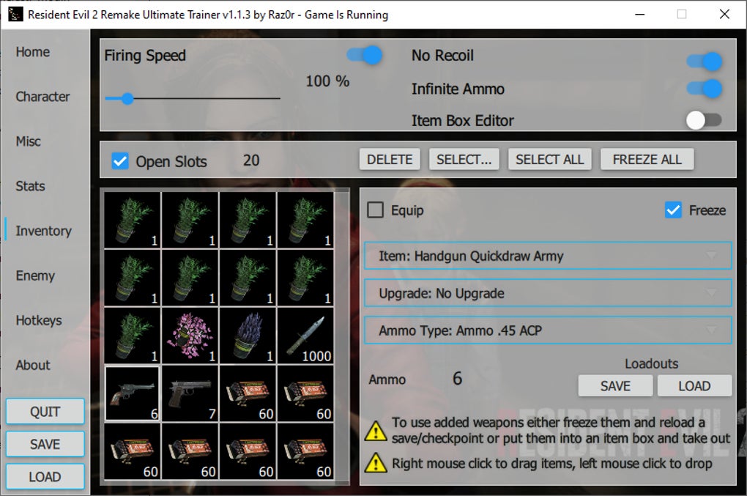
Task: Select the Inventory section in the sidebar
Action: coord(43,231)
